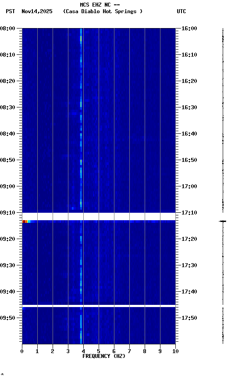Viewport: 242px width, 379px height.
Task: Click the 17:30 UTC time label
Action: coord(189,265)
